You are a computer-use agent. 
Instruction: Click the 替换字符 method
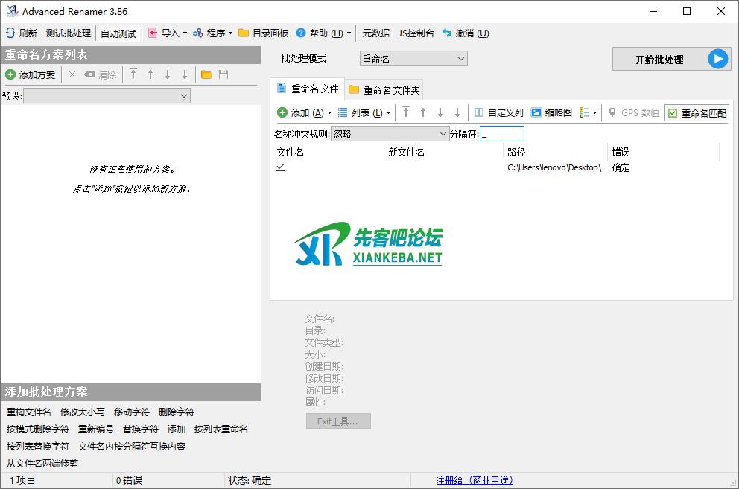click(141, 429)
